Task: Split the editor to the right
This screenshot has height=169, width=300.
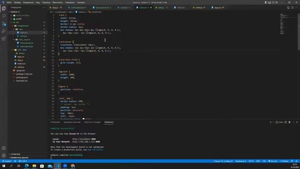Action: 292,8
